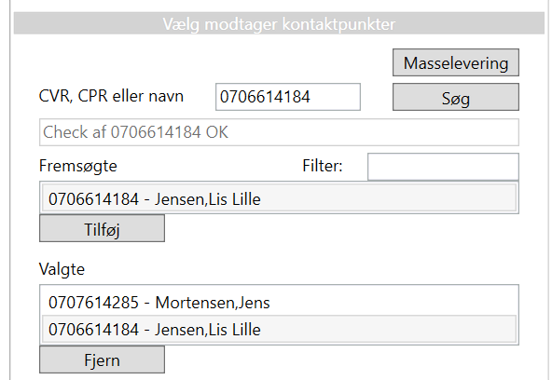Image resolution: width=552 pixels, height=380 pixels.
Task: Focus the CVR, CPR eller navn input
Action: click(x=288, y=97)
